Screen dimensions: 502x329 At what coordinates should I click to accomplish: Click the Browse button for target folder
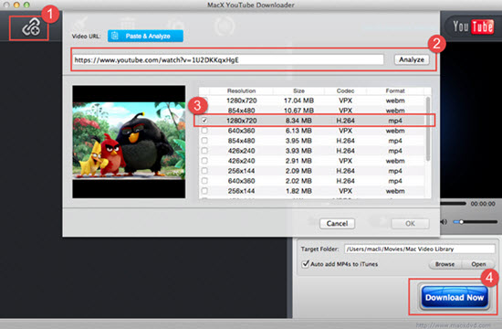pos(444,264)
